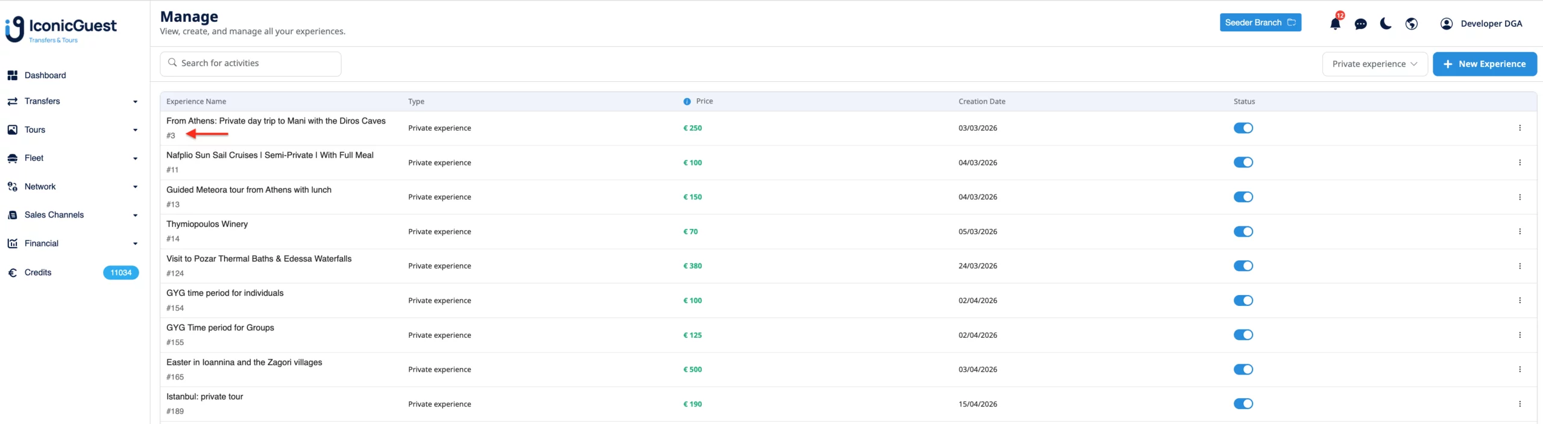
Task: Click the 11034 credits badge
Action: (x=121, y=273)
